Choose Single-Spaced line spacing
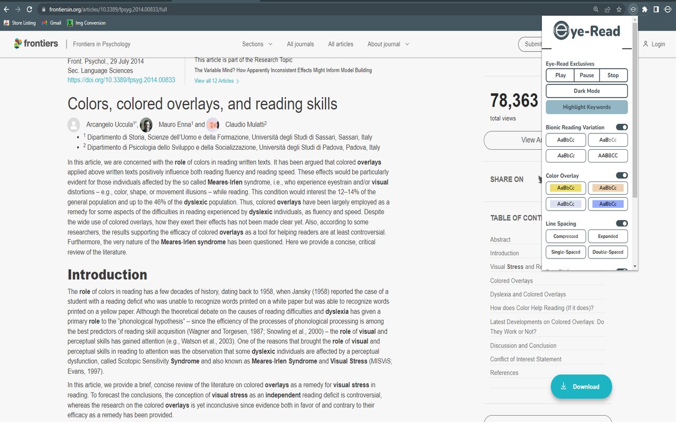Screen dimensions: 676x422 click(566, 252)
